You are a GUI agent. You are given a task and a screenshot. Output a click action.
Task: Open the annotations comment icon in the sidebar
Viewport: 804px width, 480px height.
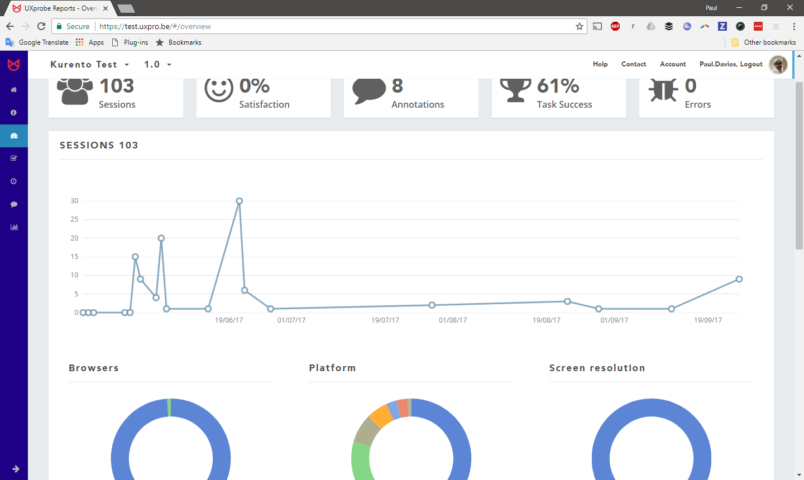[14, 204]
